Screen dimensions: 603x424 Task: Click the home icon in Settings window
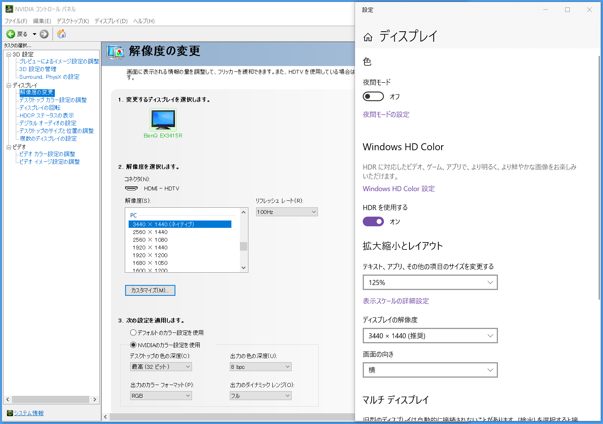368,37
